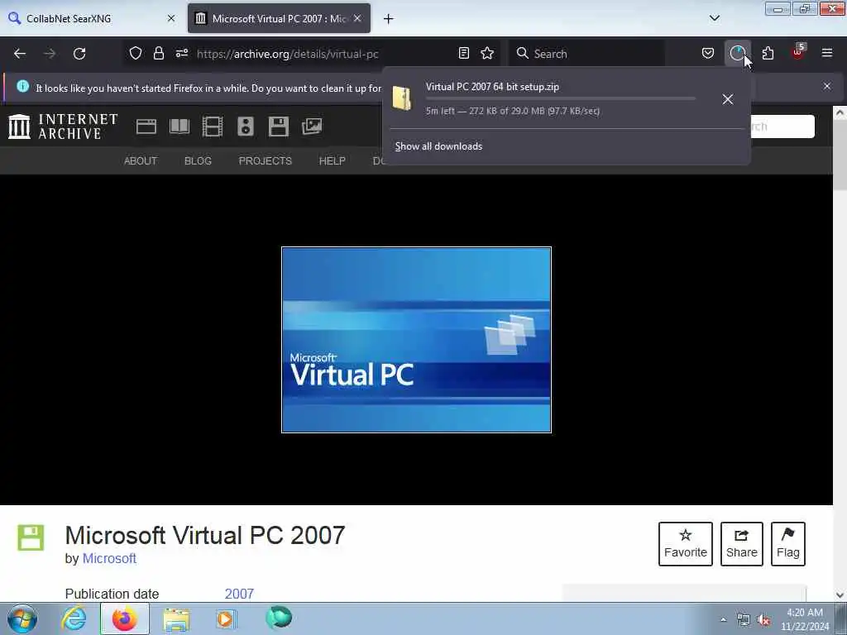Open the BLOG menu item
Image resolution: width=847 pixels, height=635 pixels.
click(198, 161)
